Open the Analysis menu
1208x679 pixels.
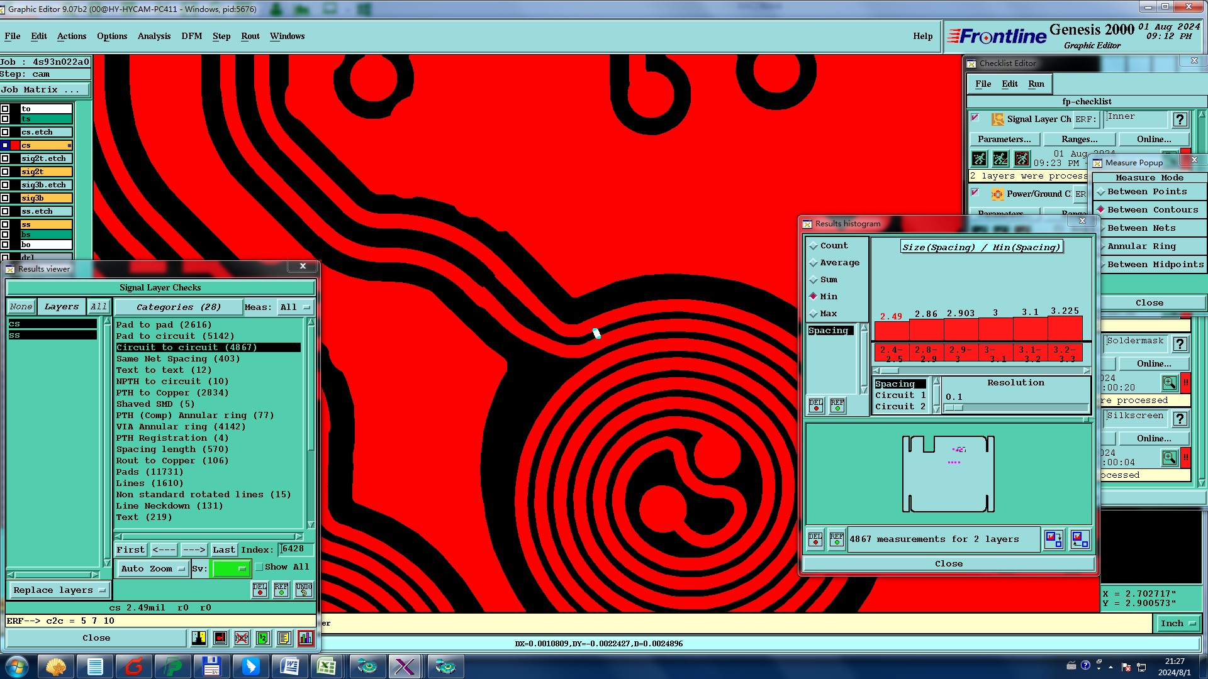tap(154, 36)
